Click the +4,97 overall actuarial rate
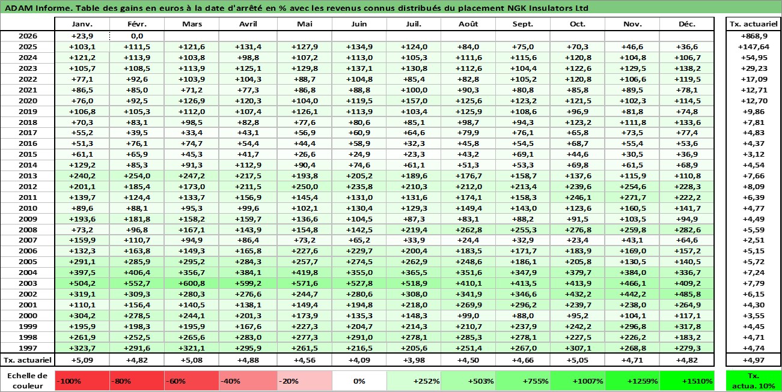 point(753,360)
